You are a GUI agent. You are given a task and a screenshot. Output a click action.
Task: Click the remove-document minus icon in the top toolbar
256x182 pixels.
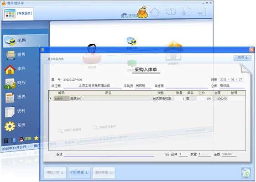point(202,12)
